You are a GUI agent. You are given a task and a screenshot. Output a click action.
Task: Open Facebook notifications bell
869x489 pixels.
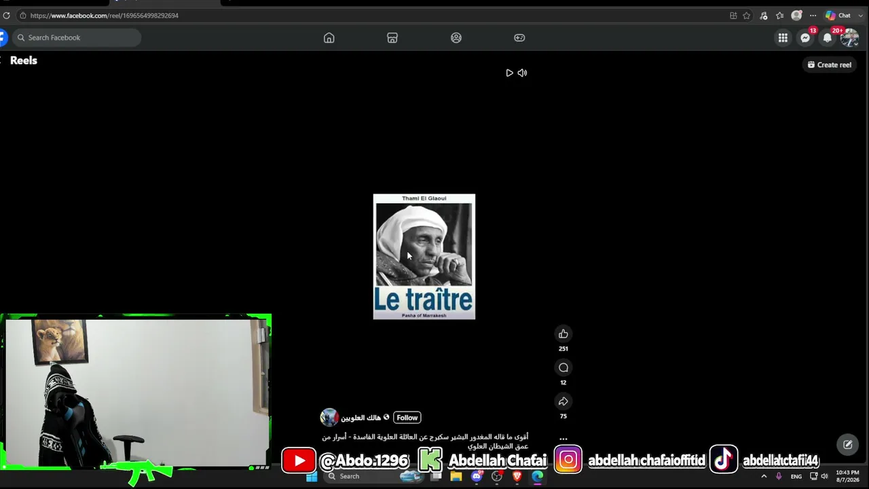(827, 38)
